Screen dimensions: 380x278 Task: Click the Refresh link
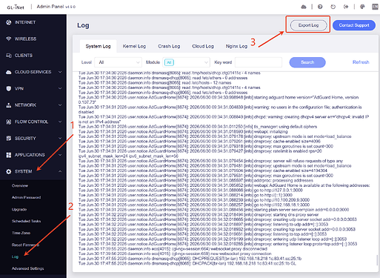(361, 62)
